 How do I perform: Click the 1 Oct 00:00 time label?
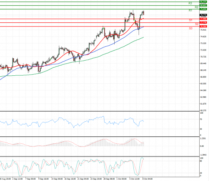tap(122, 179)
